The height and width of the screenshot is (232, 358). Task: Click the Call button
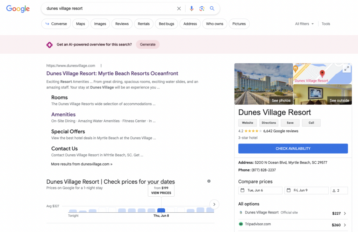311,123
